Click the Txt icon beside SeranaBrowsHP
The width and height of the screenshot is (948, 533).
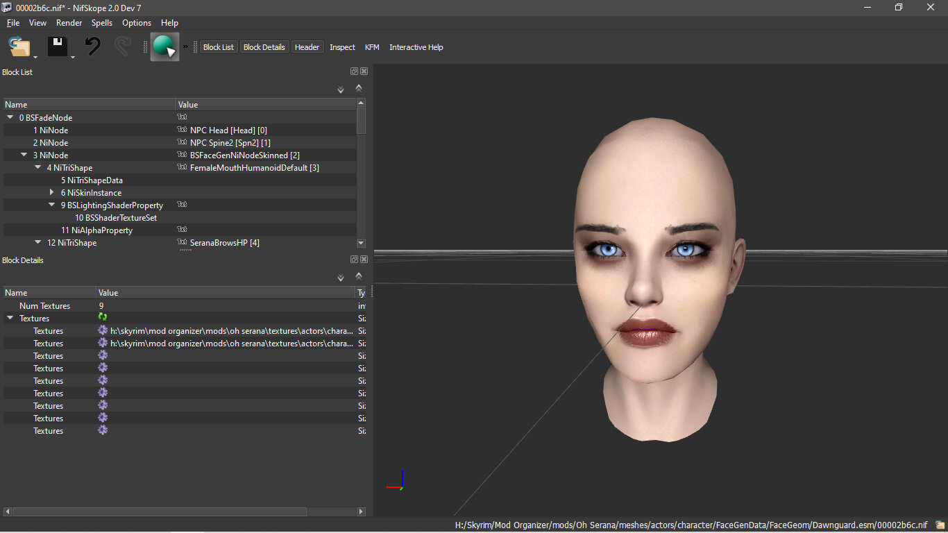click(182, 242)
